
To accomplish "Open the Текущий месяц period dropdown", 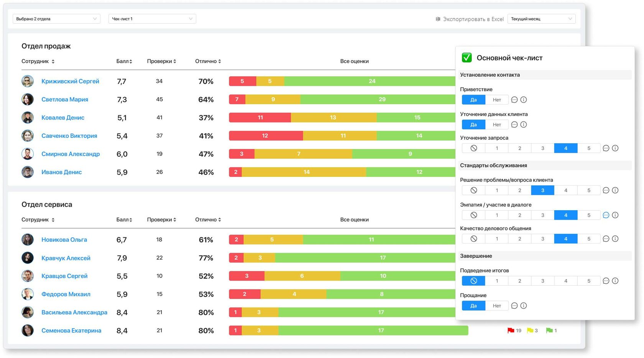I will (x=541, y=19).
